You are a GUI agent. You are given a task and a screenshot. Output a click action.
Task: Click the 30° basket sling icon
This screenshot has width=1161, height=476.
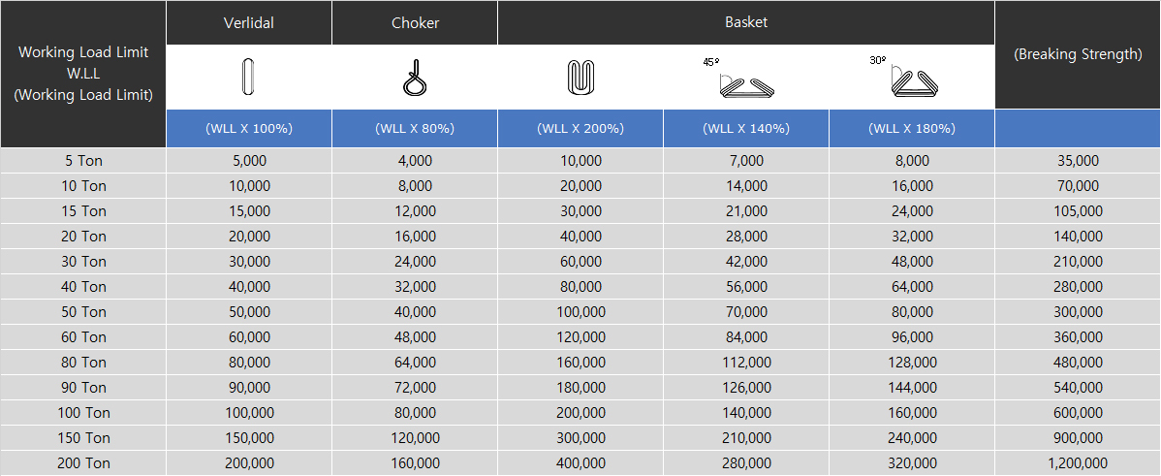pyautogui.click(x=905, y=77)
